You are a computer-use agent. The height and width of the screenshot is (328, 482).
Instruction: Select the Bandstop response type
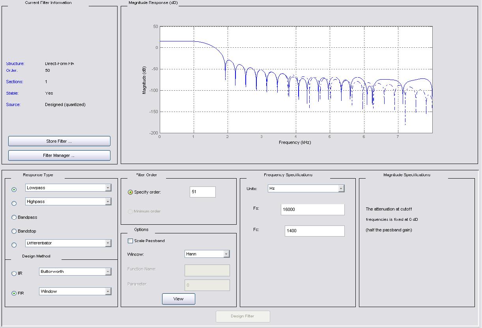14,231
